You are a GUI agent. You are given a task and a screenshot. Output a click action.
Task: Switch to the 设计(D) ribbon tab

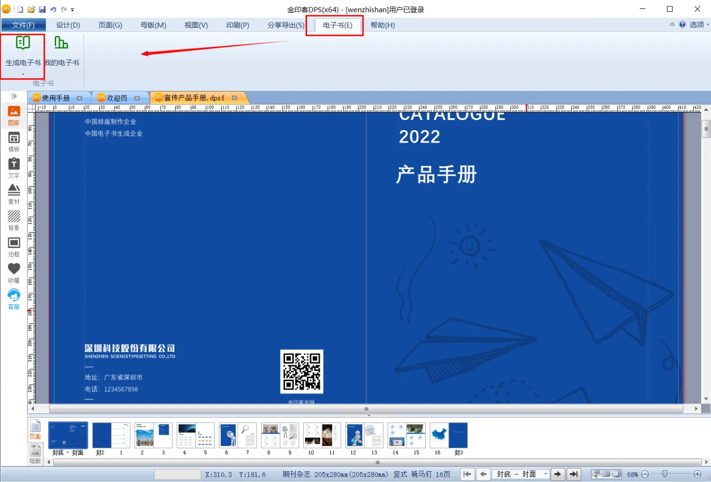point(68,25)
